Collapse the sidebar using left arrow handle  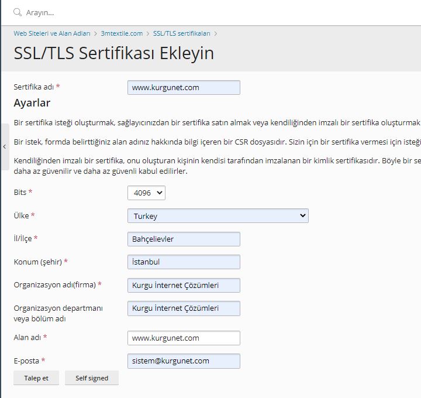tap(5, 147)
